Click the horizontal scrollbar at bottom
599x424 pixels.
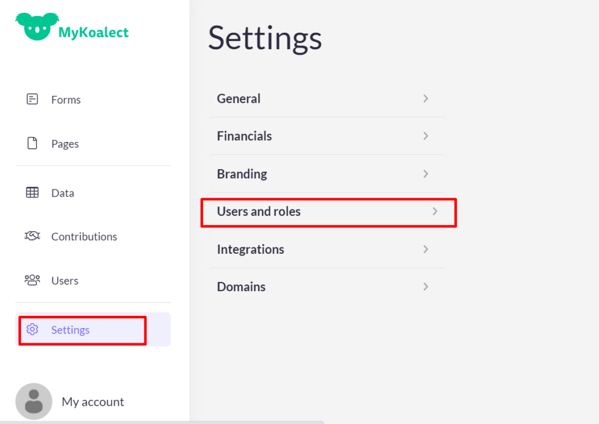click(161, 422)
